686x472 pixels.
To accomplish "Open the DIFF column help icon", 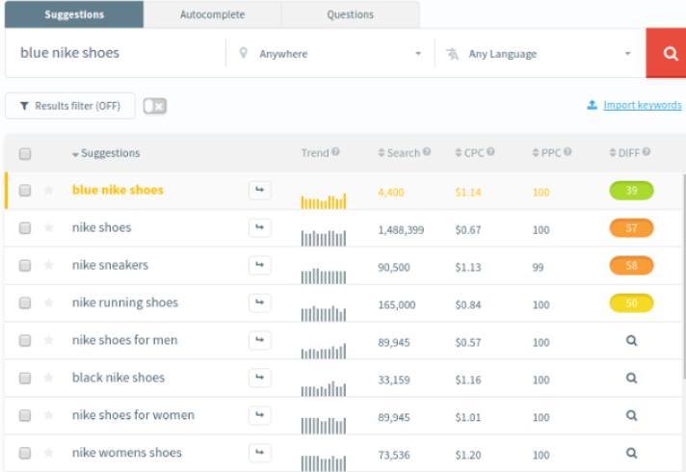I will coord(646,152).
